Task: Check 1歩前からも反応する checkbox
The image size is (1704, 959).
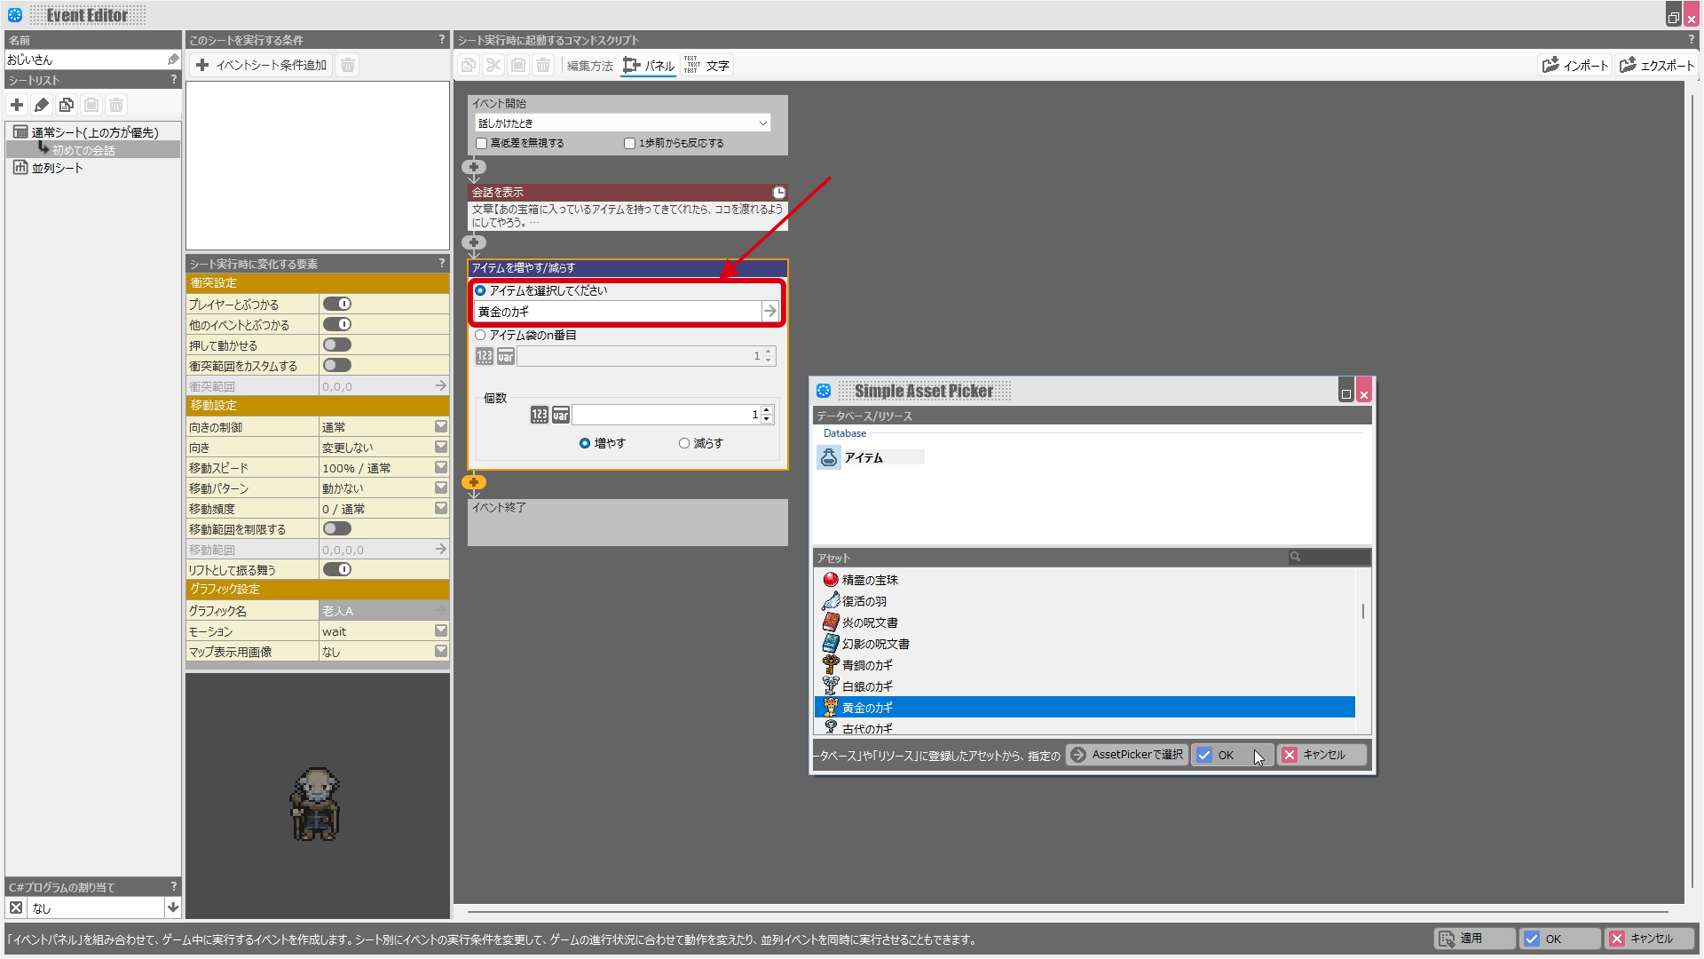Action: [x=630, y=143]
